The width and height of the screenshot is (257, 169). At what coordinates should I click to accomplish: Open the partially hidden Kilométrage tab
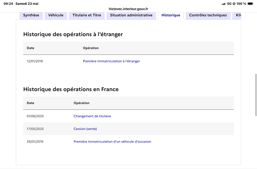[x=237, y=15]
